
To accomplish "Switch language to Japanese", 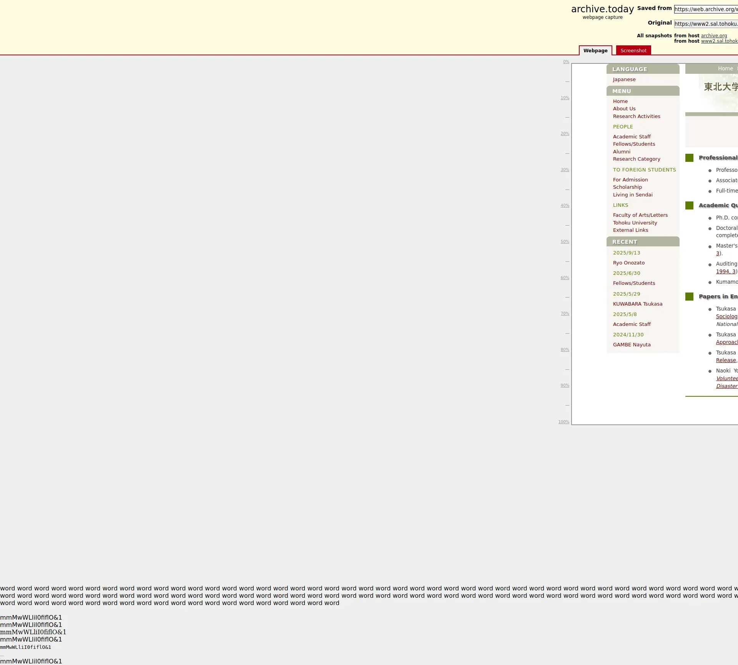I will tap(624, 80).
